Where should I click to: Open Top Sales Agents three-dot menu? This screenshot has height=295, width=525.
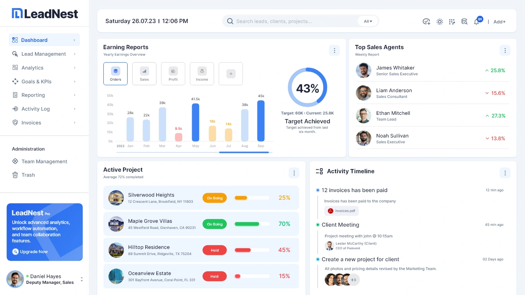point(505,50)
